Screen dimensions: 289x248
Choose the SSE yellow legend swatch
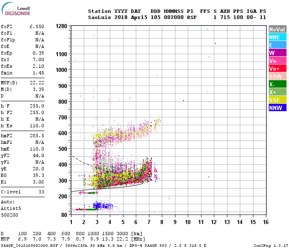coord(277,100)
